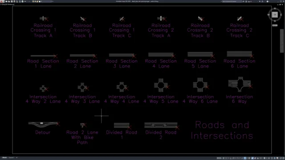Click the Open file icon in Quick Access
Viewport: 285px width, 160px height.
pos(9,1)
